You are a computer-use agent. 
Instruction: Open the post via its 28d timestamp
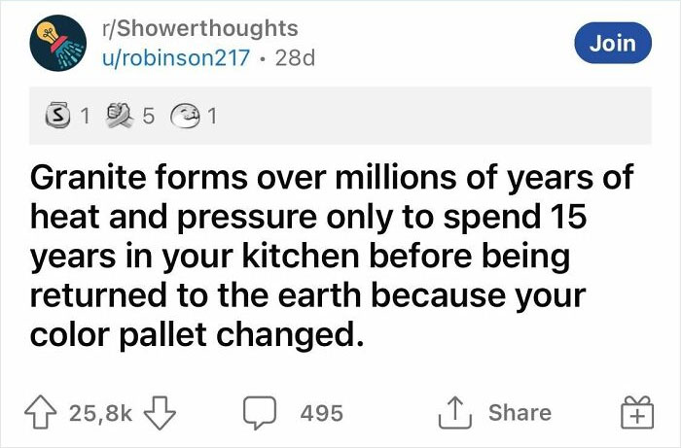(296, 58)
